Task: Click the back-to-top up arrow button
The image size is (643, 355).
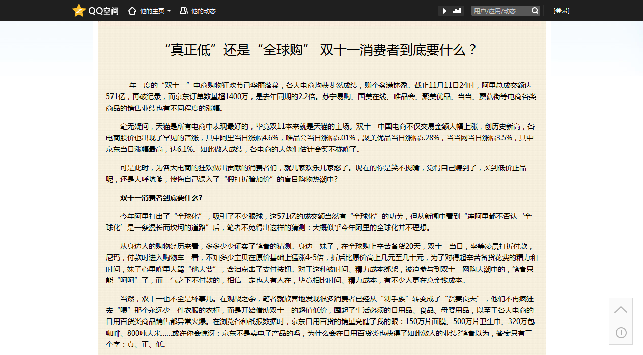Action: pos(621,310)
